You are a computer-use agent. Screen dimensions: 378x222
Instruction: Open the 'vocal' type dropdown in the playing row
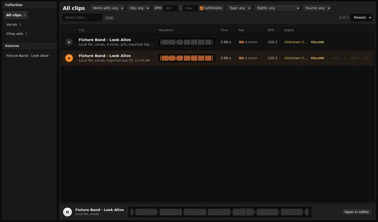click(338, 58)
